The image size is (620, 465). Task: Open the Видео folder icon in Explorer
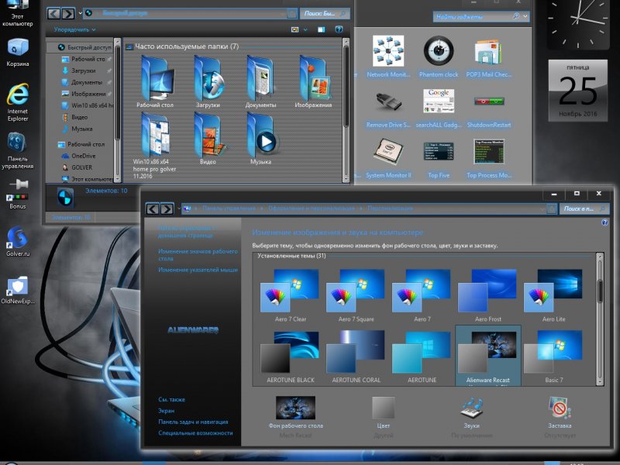coord(208,139)
